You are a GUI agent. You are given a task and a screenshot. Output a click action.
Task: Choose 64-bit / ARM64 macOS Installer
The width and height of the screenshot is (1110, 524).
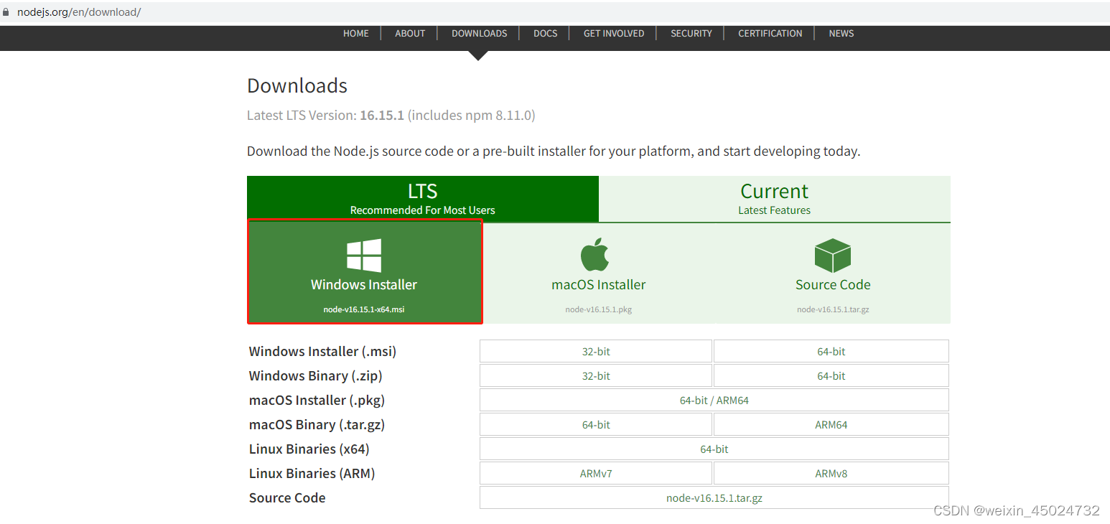(714, 401)
